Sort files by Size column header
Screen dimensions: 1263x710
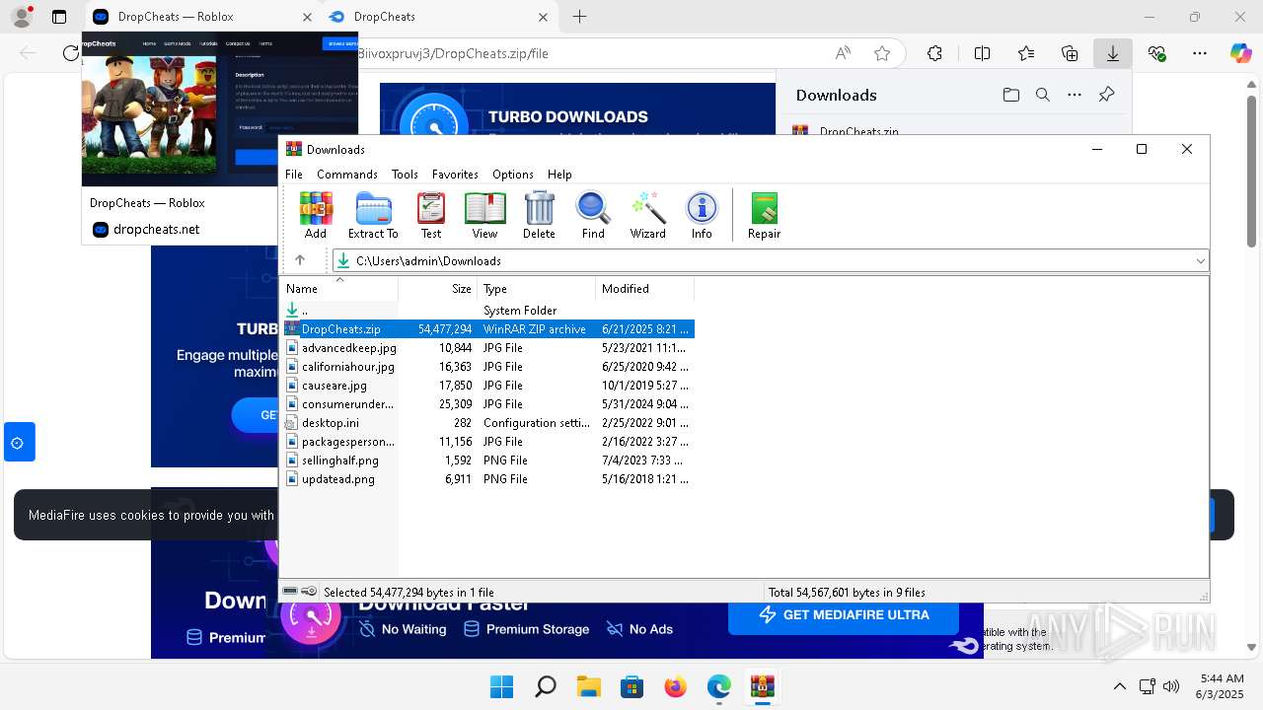[x=438, y=289]
